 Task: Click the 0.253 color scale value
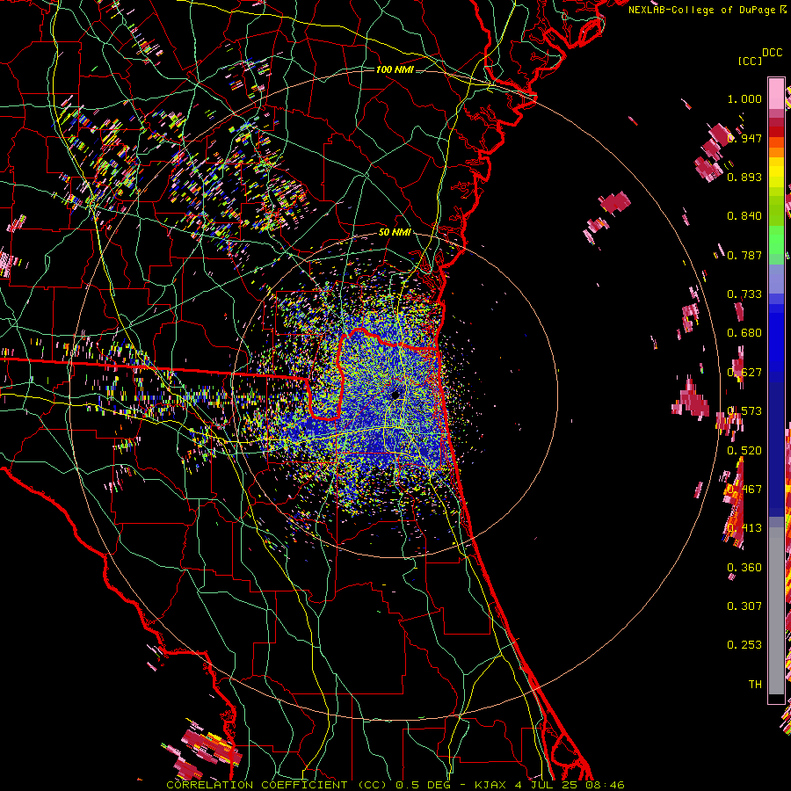(744, 645)
